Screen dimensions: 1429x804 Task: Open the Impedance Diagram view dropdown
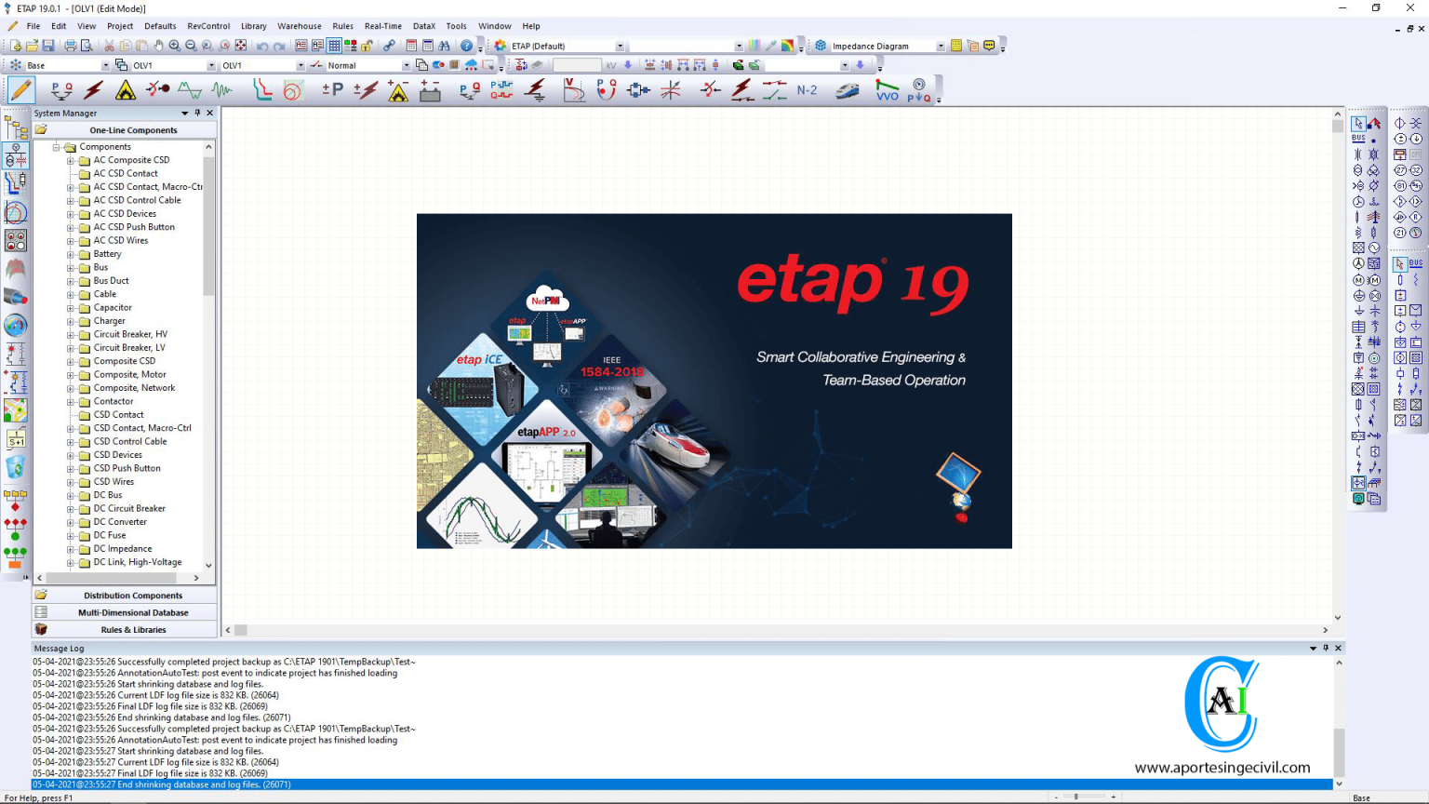[x=941, y=45]
